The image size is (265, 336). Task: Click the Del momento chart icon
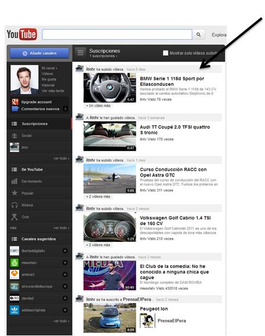click(x=14, y=181)
